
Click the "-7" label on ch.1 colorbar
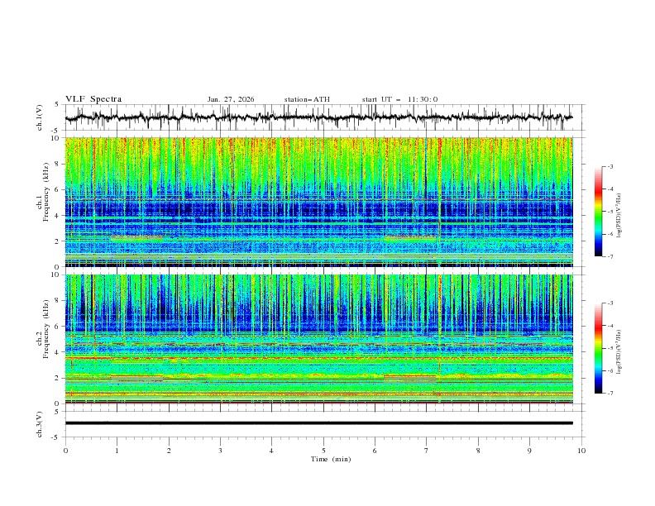coord(610,257)
